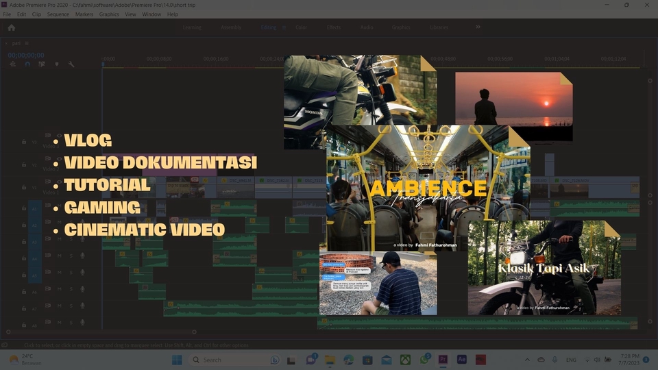
Task: Click the voice-over microphone on track A6
Action: [x=83, y=291]
